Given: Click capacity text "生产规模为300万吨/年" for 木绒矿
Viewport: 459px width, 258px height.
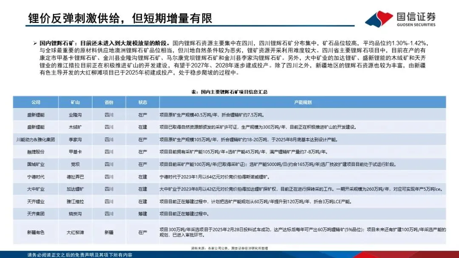Looking at the screenshot, I should (x=263, y=127).
